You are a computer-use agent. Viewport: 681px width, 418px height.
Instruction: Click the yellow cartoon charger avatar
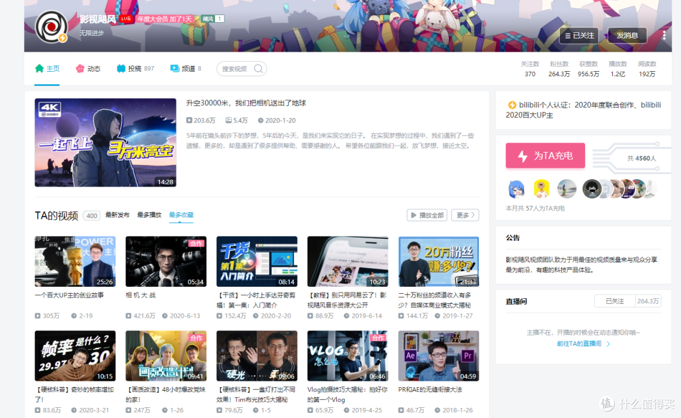[542, 189]
